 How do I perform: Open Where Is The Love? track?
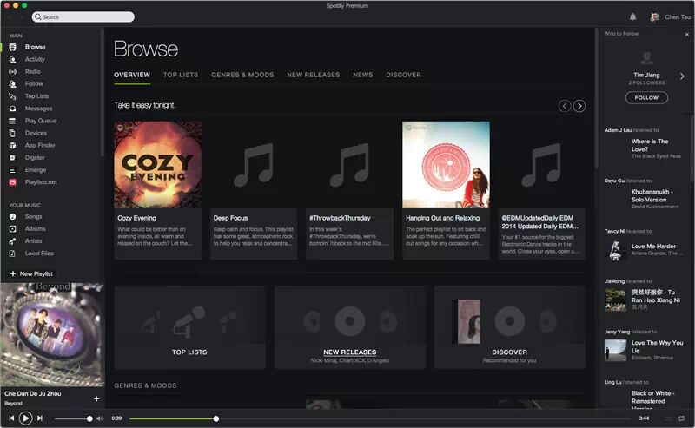pos(650,145)
